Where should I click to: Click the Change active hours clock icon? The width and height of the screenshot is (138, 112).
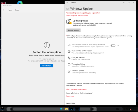pyautogui.click(x=69, y=58)
